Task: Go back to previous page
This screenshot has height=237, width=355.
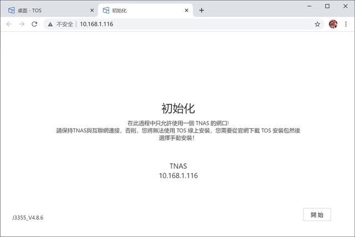Action: pyautogui.click(x=9, y=24)
